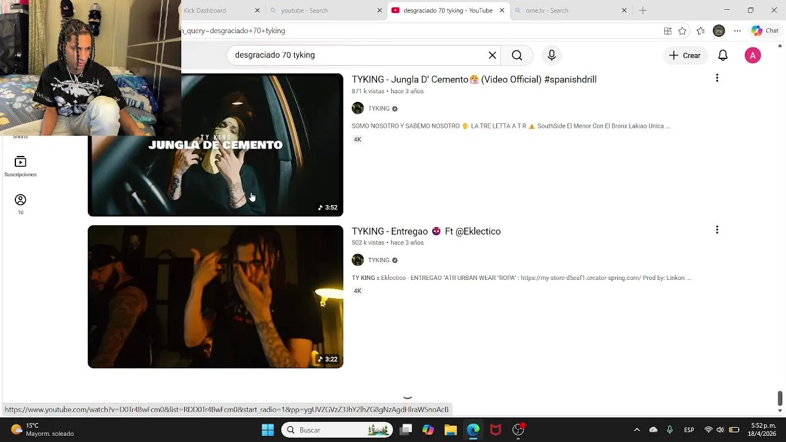Open the Jungla D' Cemento video title
This screenshot has height=442, width=786.
474,79
